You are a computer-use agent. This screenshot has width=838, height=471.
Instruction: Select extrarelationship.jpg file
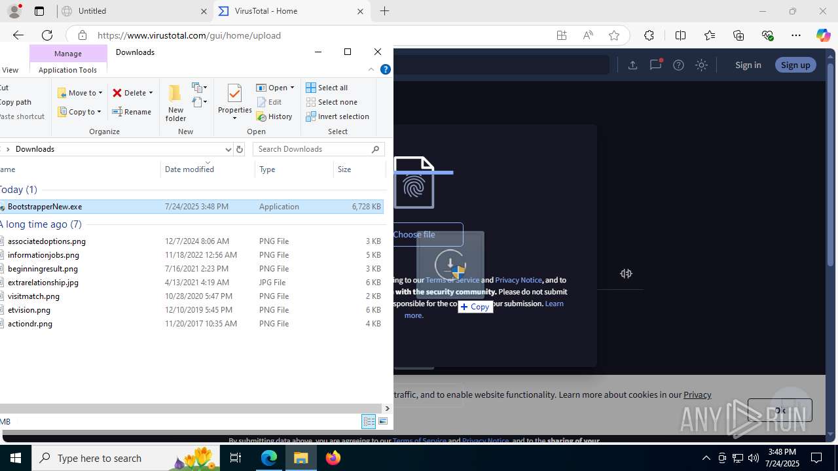(x=43, y=283)
